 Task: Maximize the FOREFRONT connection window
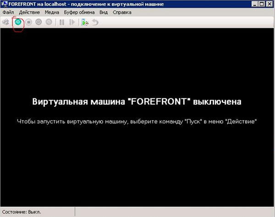tap(261, 4)
